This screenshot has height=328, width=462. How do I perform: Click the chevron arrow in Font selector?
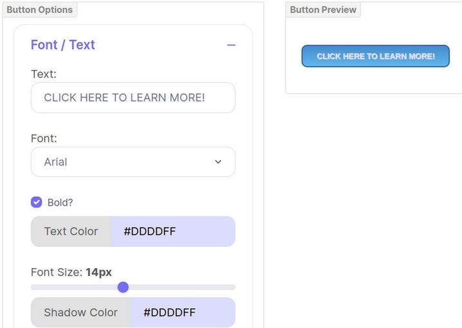218,162
